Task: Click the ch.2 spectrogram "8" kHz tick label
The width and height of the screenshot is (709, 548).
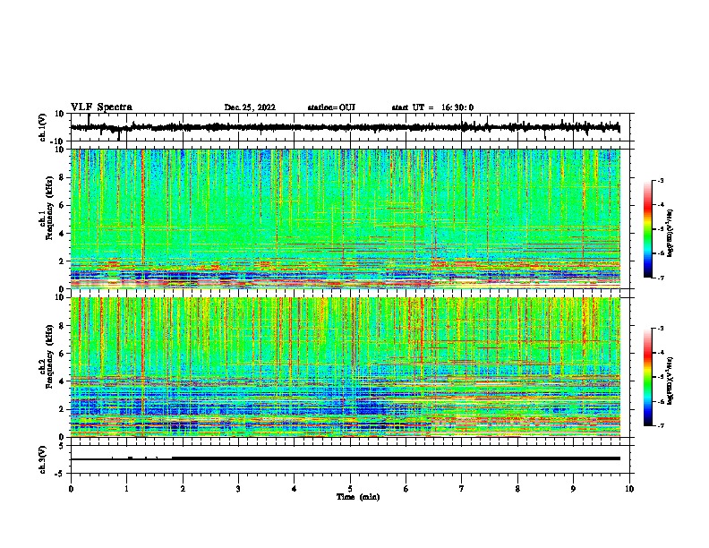Action: click(63, 326)
